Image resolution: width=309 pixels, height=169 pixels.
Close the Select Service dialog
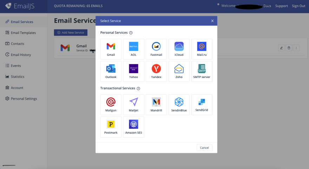pos(212,21)
